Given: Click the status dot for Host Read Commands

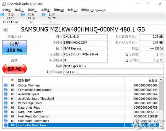Looking at the screenshot, I should click(6, 116).
